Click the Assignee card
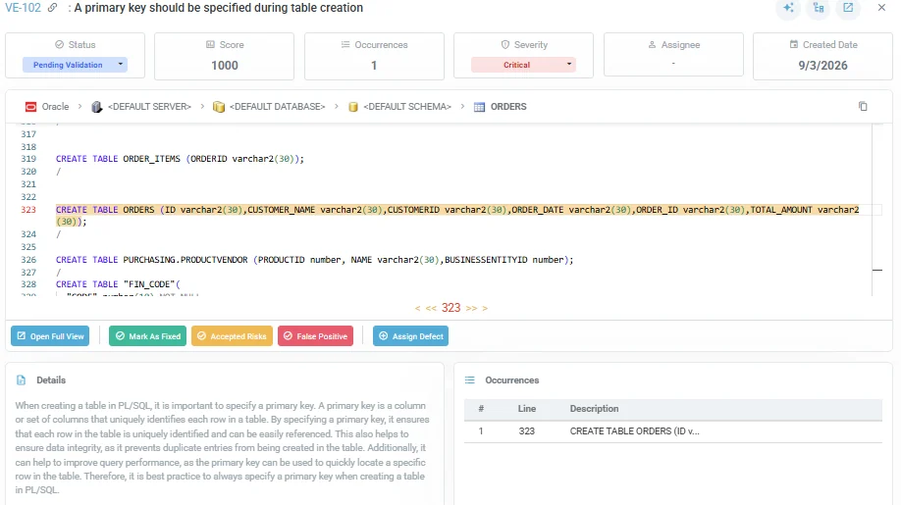Screen dimensions: 901x505 pyautogui.click(x=673, y=56)
